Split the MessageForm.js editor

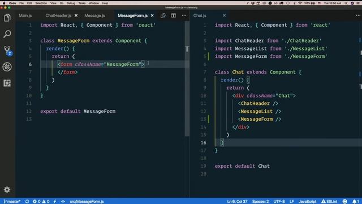174,15
